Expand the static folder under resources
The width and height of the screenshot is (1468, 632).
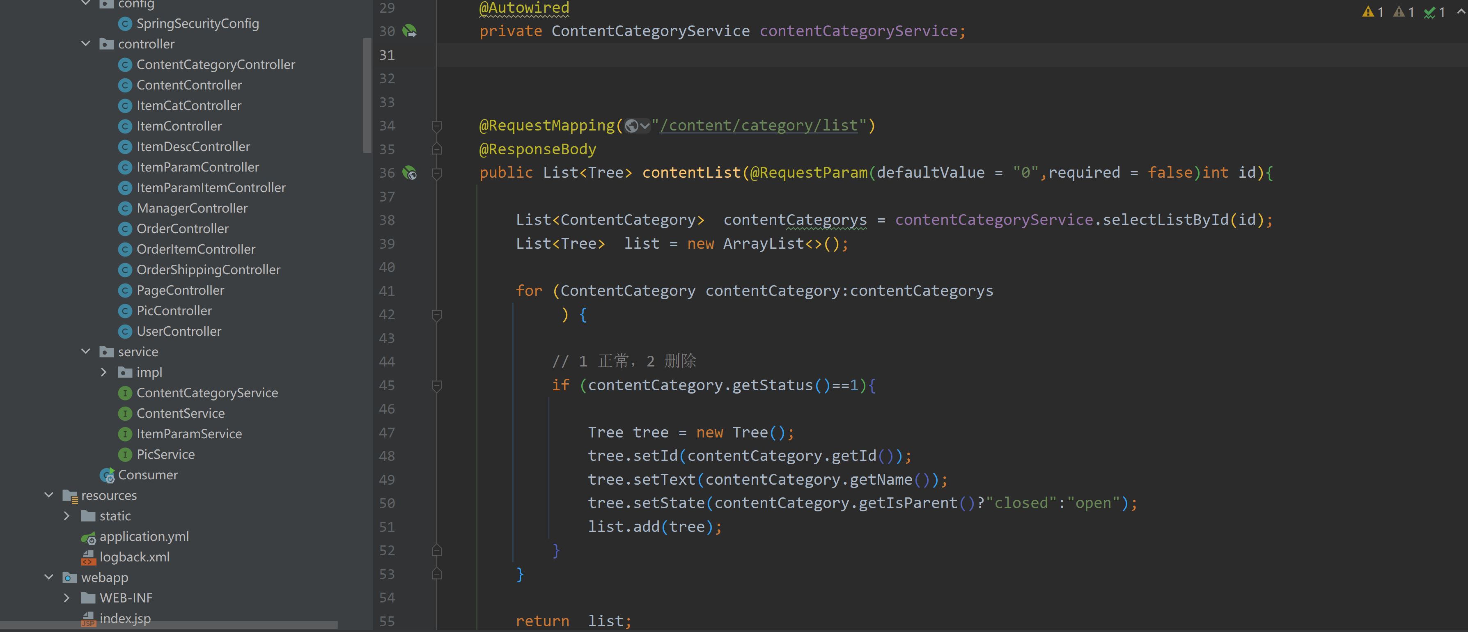[x=67, y=515]
